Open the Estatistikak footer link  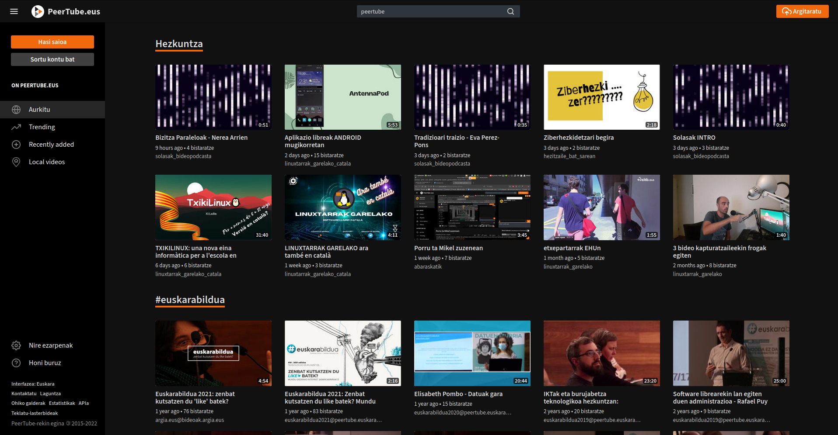[x=62, y=403]
